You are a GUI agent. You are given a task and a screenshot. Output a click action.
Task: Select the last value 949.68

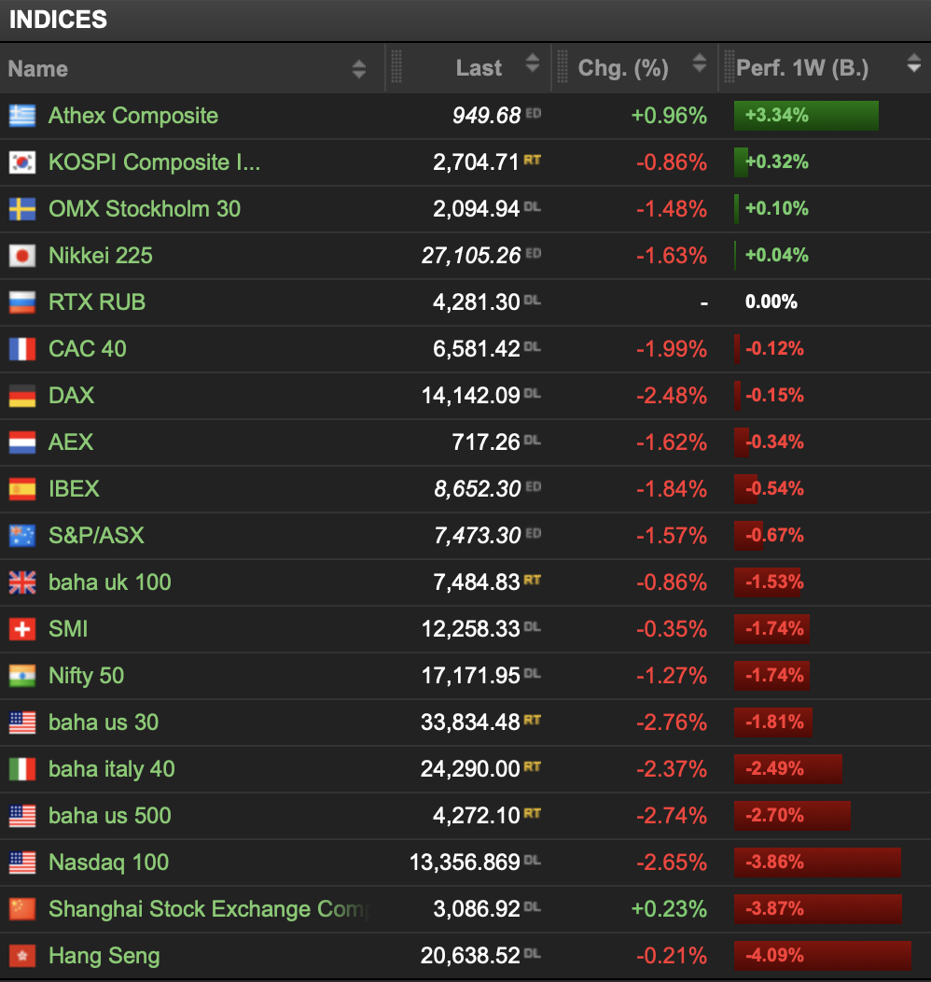[x=487, y=116]
